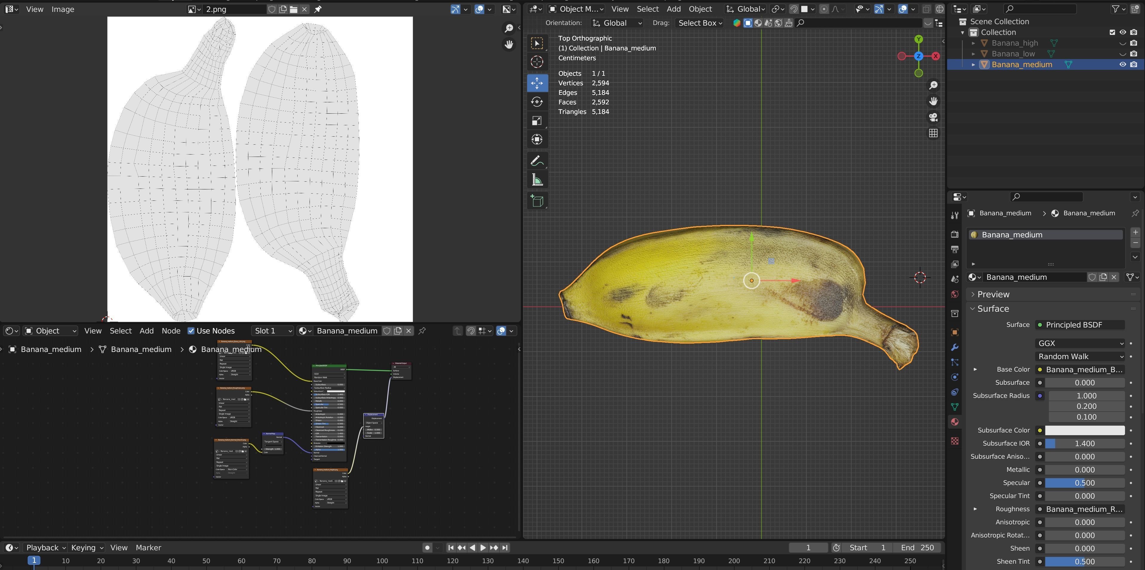Toggle Banana_high render camera icon

1134,43
